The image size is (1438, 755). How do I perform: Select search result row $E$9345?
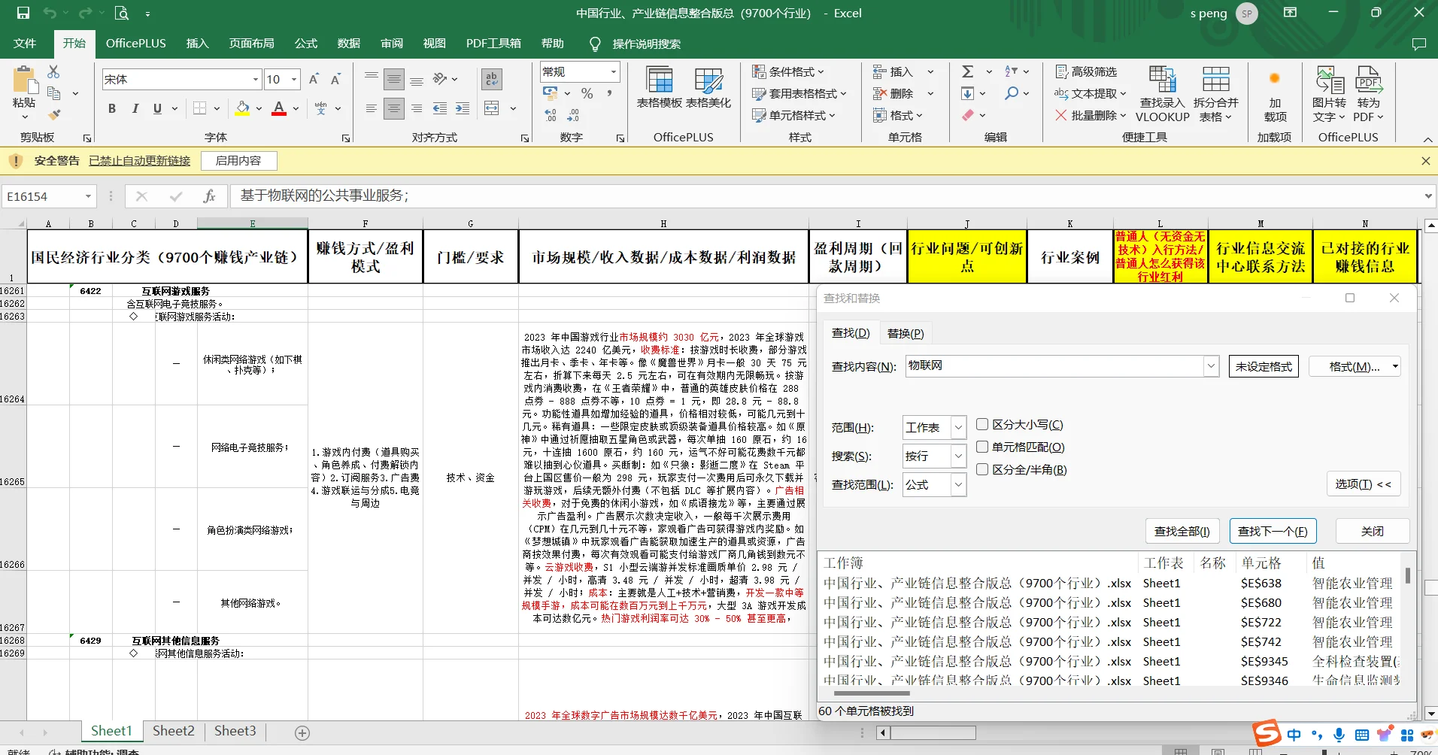1112,662
